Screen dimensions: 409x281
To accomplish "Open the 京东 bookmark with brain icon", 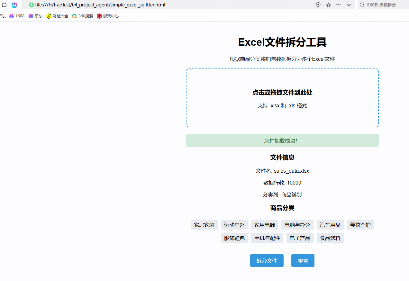I will coord(35,16).
